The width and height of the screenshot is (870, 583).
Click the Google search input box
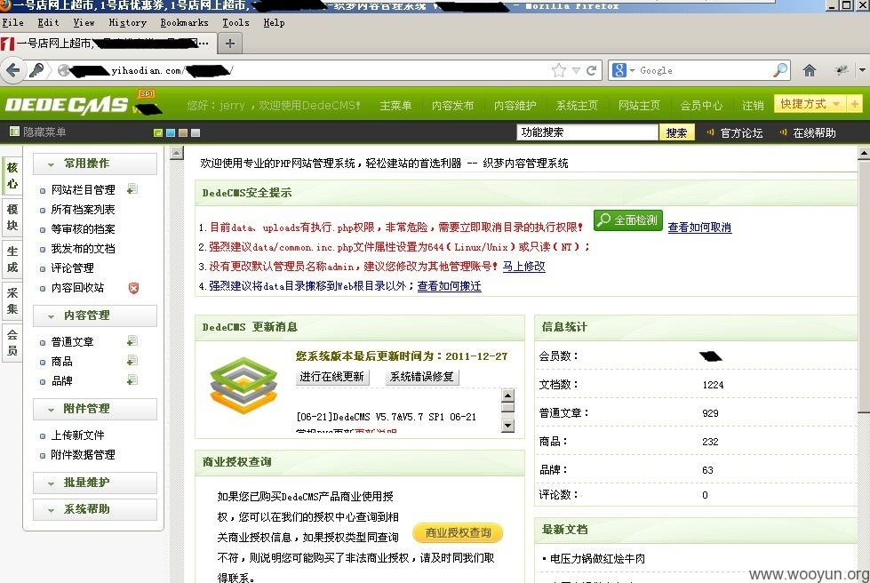click(x=705, y=70)
